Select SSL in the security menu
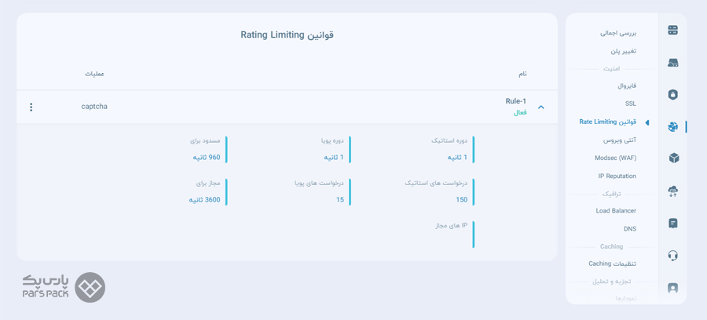The image size is (707, 320). pos(631,104)
